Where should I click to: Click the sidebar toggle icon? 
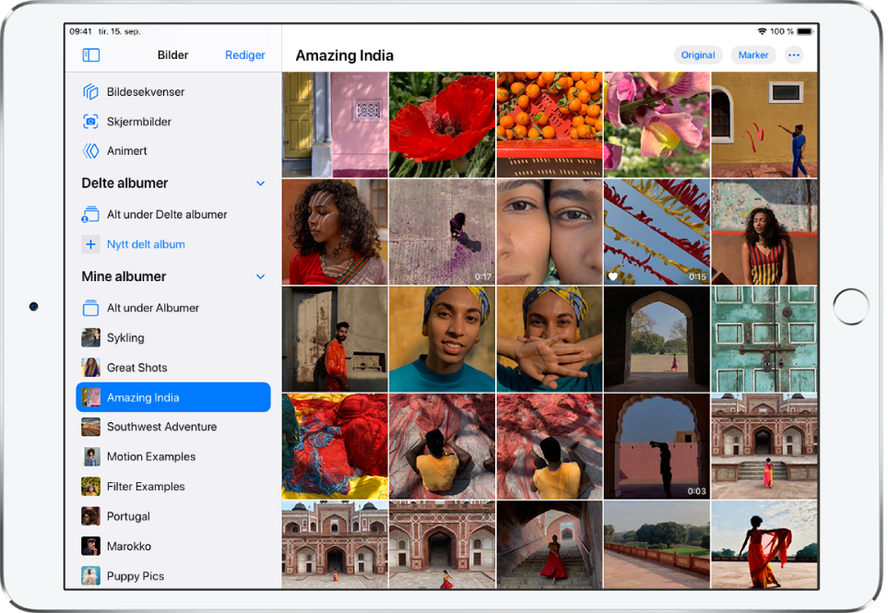pos(90,54)
